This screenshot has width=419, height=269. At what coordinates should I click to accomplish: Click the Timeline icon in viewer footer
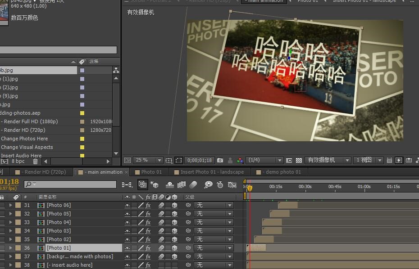[409, 160]
